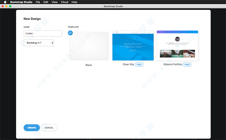The width and height of the screenshot is (226, 140).
Task: Click the Material Portfolio template label
Action: 173,64
